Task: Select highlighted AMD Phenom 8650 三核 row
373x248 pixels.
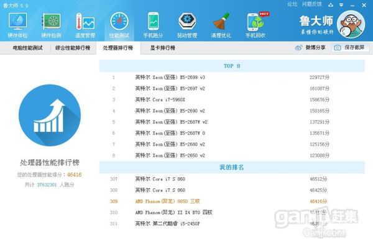Action: (x=232, y=201)
